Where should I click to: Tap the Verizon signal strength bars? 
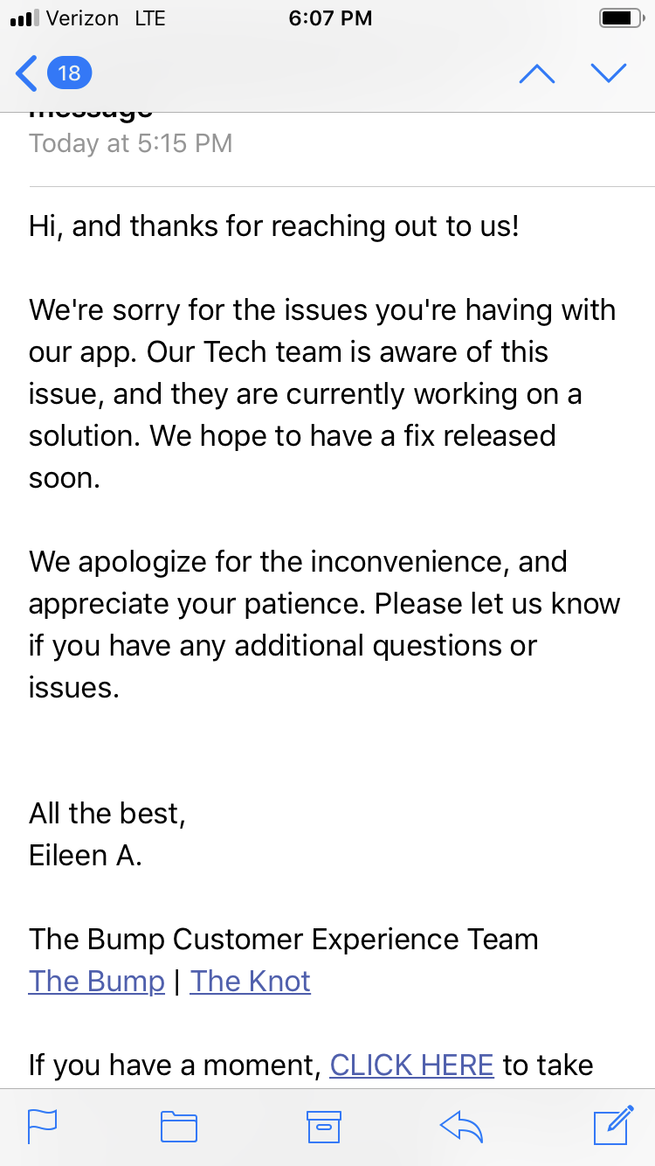pos(24,18)
